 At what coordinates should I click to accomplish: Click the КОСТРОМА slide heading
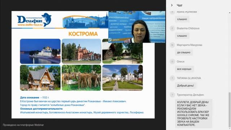coord(83,34)
